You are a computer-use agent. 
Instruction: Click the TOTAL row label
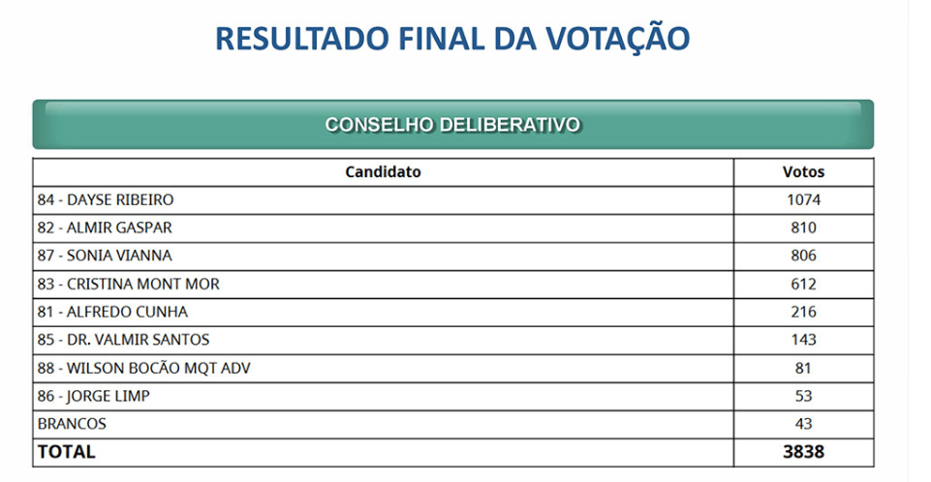pyautogui.click(x=67, y=452)
